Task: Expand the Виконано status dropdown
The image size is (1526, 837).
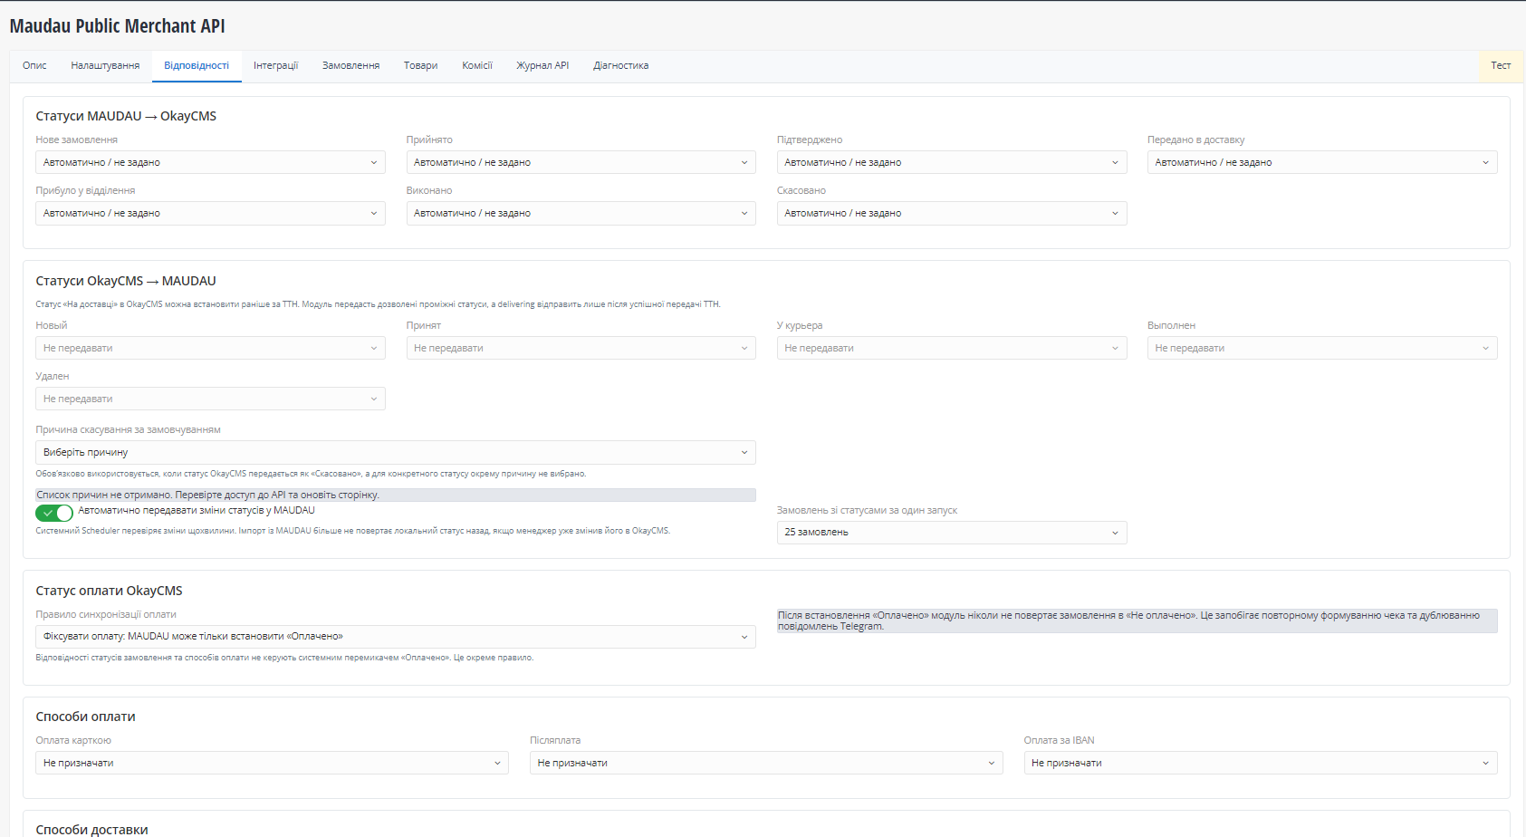Action: coord(581,213)
